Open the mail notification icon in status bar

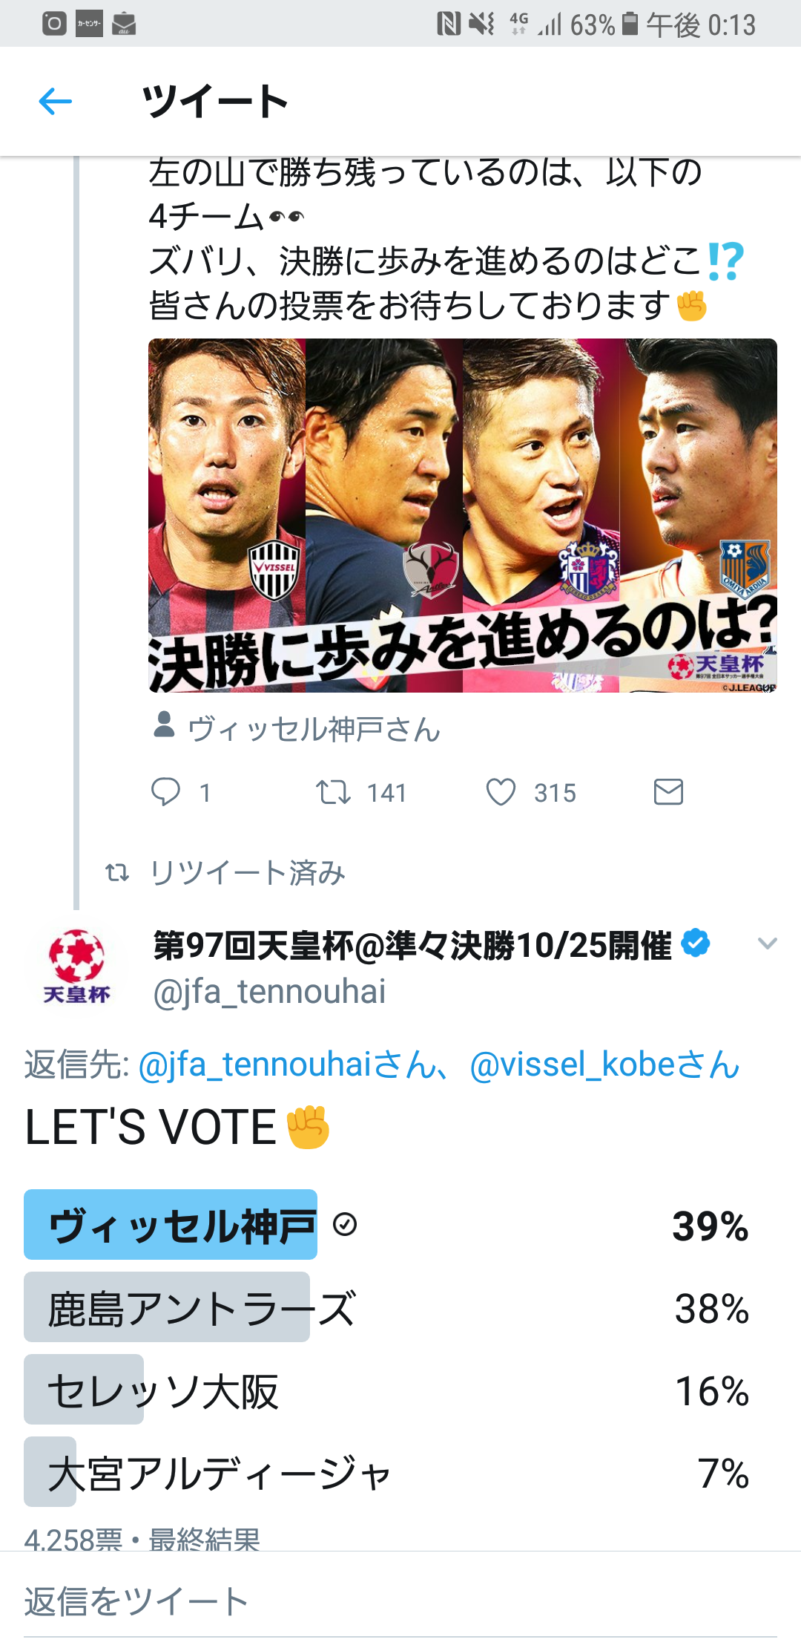coord(124,24)
